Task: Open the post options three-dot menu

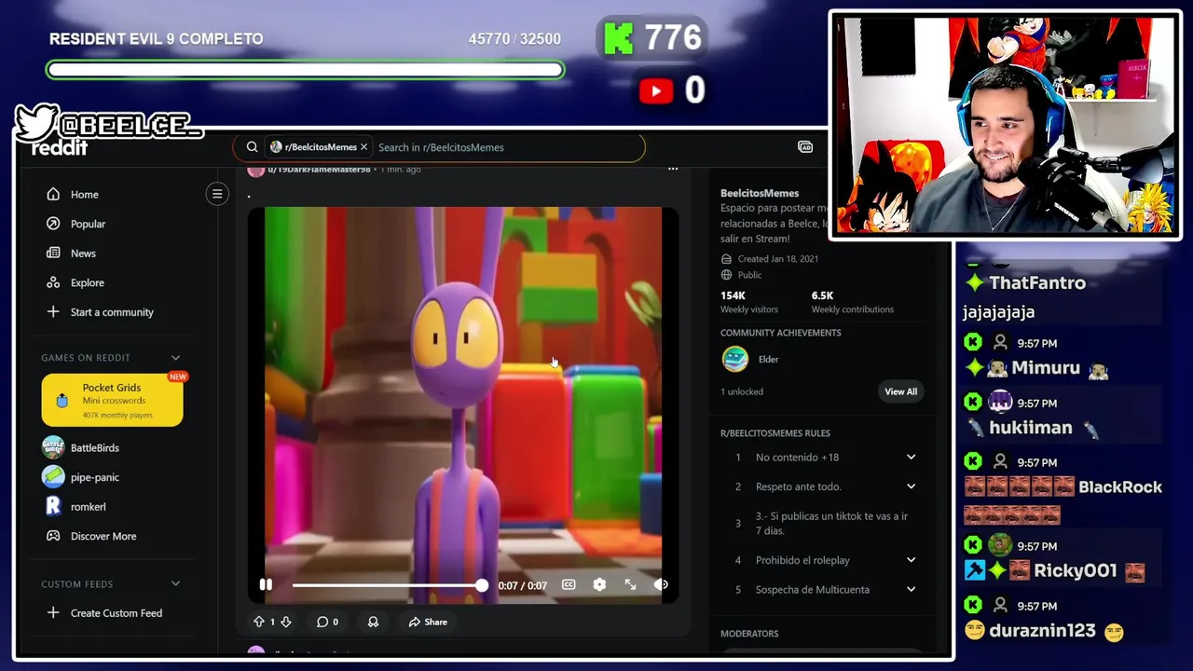Action: pyautogui.click(x=673, y=169)
